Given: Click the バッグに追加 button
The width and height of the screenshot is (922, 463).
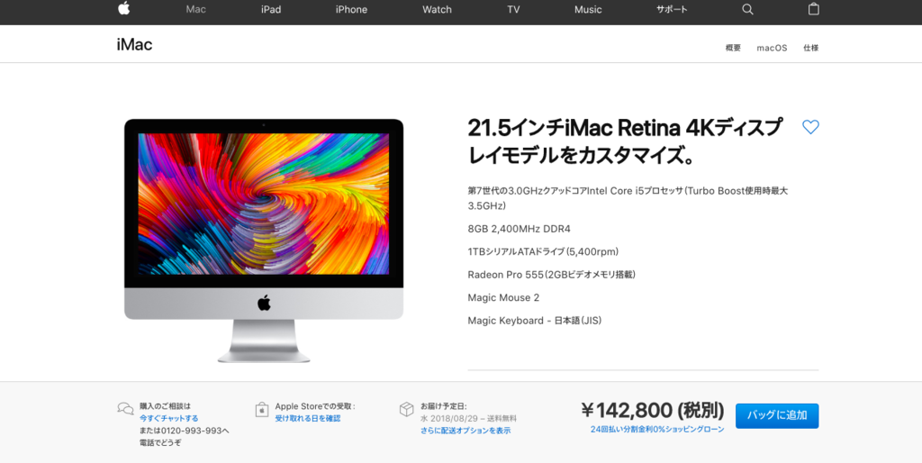Looking at the screenshot, I should coord(777,415).
